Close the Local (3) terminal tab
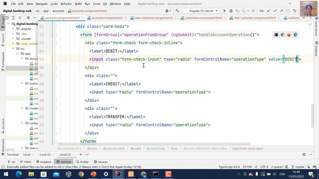Viewport: 319px width, 179px height. 74,155
